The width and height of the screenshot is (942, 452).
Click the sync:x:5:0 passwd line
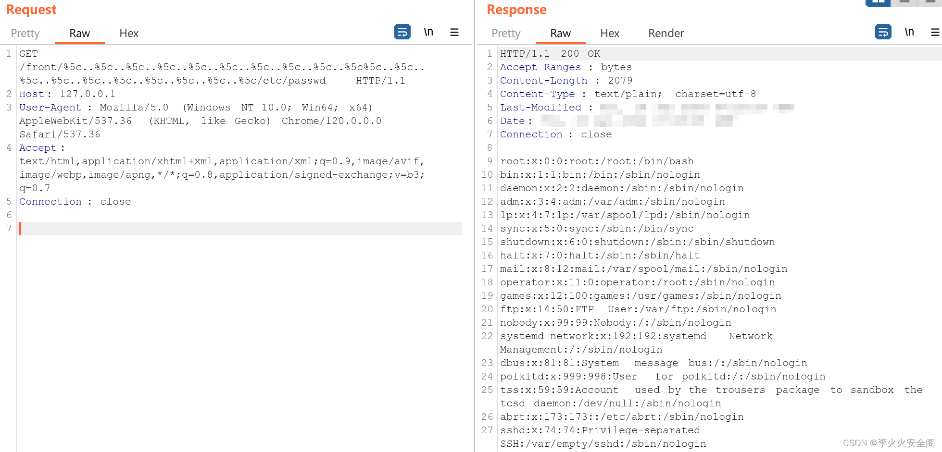[x=597, y=229]
